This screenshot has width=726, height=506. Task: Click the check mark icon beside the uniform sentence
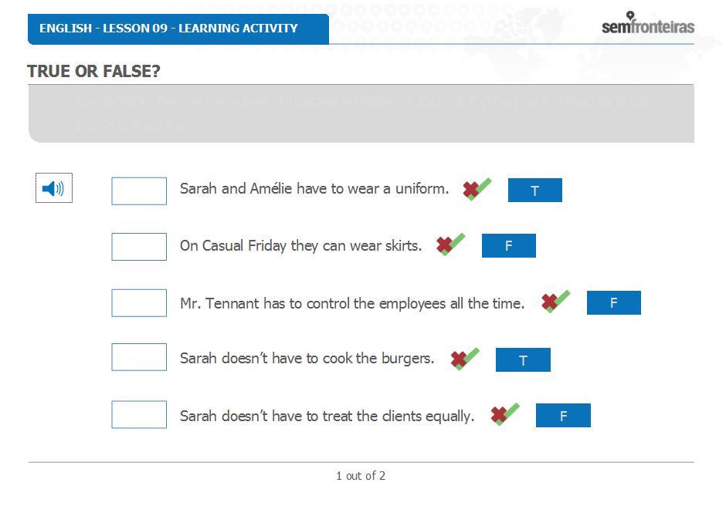477,189
